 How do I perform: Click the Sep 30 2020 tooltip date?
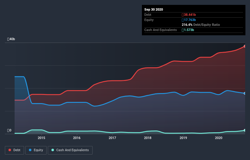pos(153,9)
